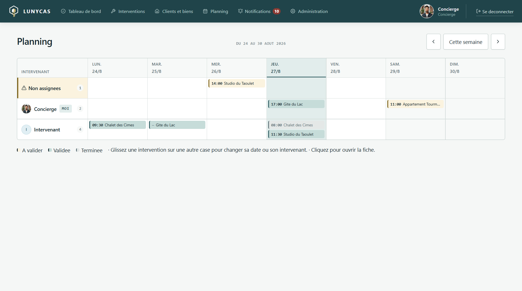Select the Non assignees row label
Image resolution: width=522 pixels, height=291 pixels.
point(45,88)
